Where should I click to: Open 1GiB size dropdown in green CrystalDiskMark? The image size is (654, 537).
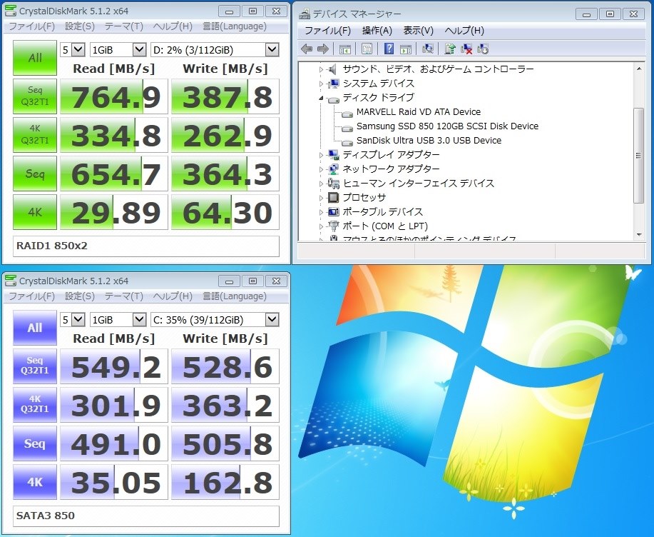(x=139, y=50)
